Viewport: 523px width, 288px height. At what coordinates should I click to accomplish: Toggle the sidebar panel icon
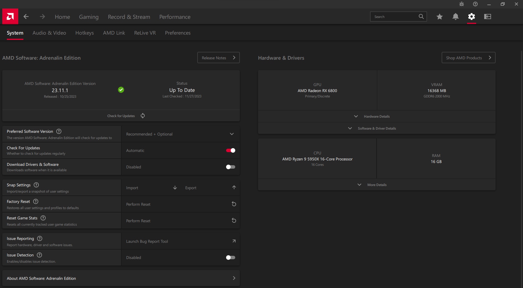pyautogui.click(x=488, y=17)
